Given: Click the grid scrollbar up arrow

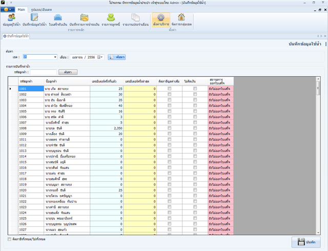Looking at the screenshot, I should tap(318, 79).
